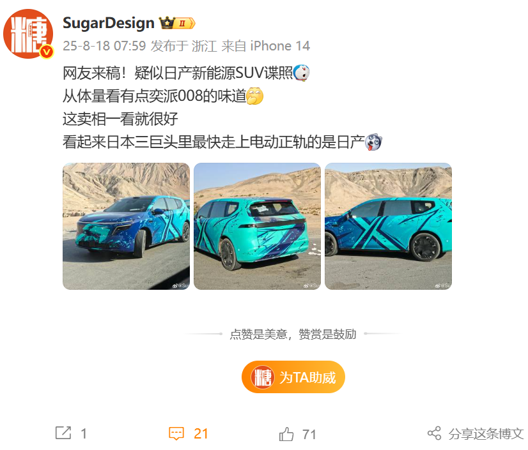Click the comment count 21
528x450 pixels.
click(x=201, y=434)
